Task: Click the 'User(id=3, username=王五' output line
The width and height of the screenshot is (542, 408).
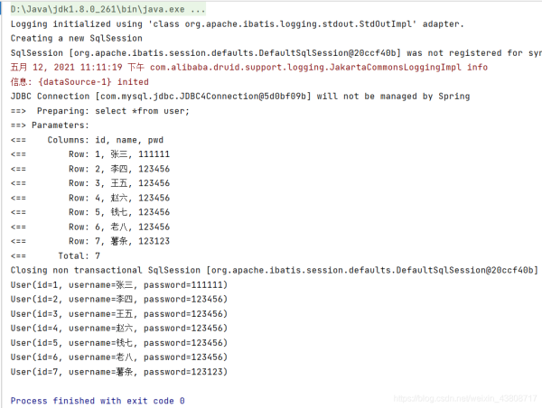Action: pos(118,313)
